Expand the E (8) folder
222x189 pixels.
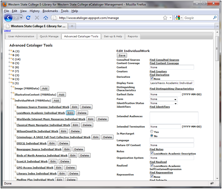click(x=9, y=66)
